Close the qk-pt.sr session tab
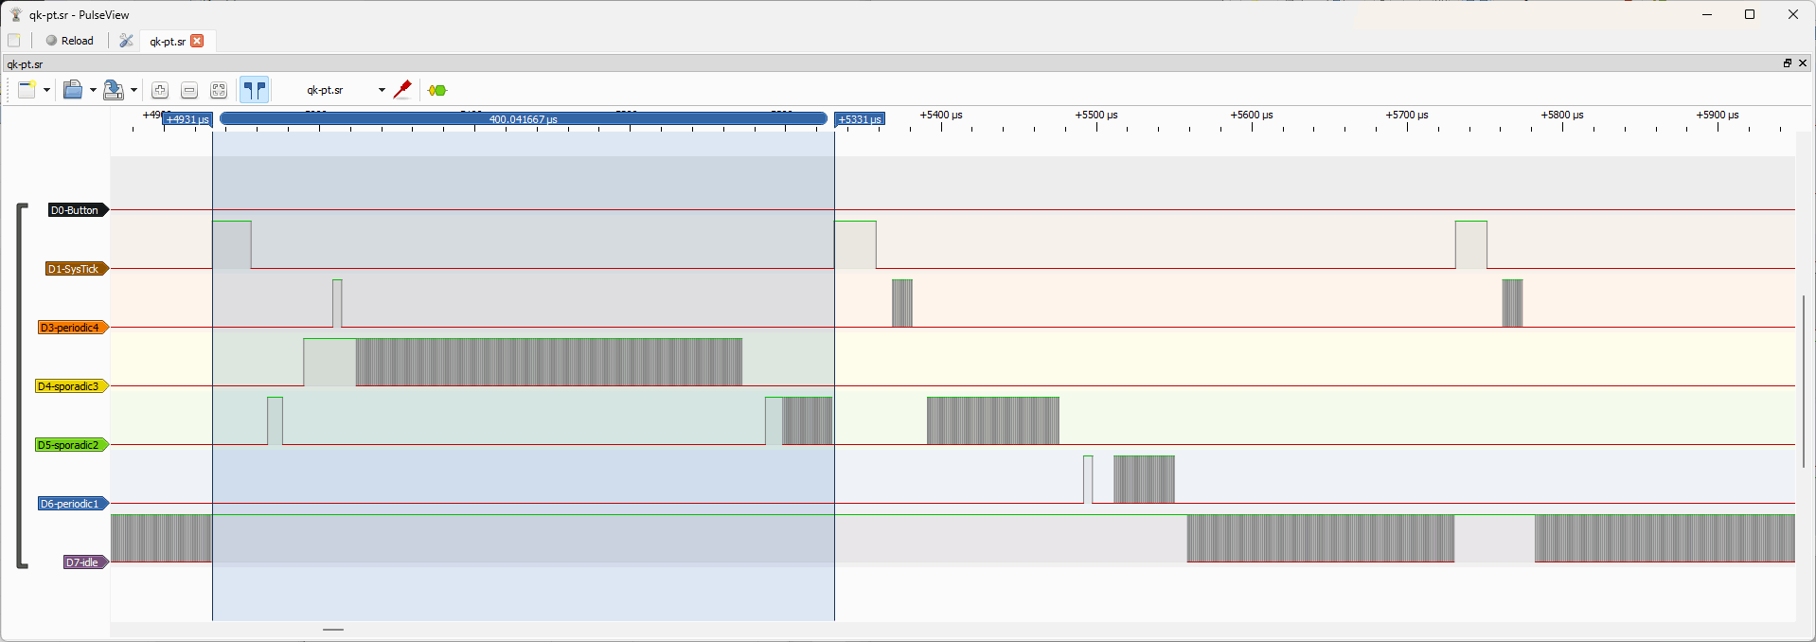The height and width of the screenshot is (642, 1816). point(197,41)
